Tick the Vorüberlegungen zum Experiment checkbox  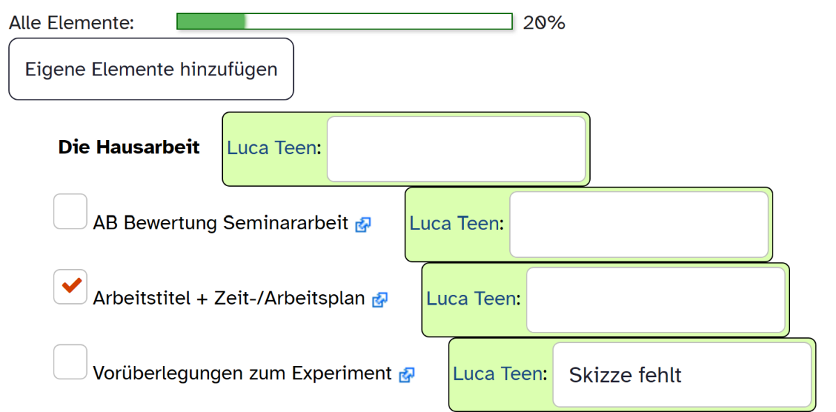click(70, 362)
